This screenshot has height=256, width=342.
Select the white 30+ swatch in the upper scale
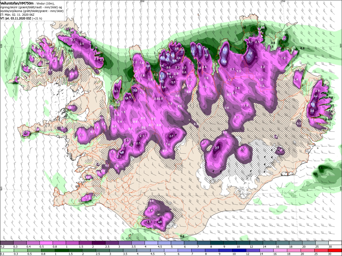pyautogui.click(x=335, y=243)
